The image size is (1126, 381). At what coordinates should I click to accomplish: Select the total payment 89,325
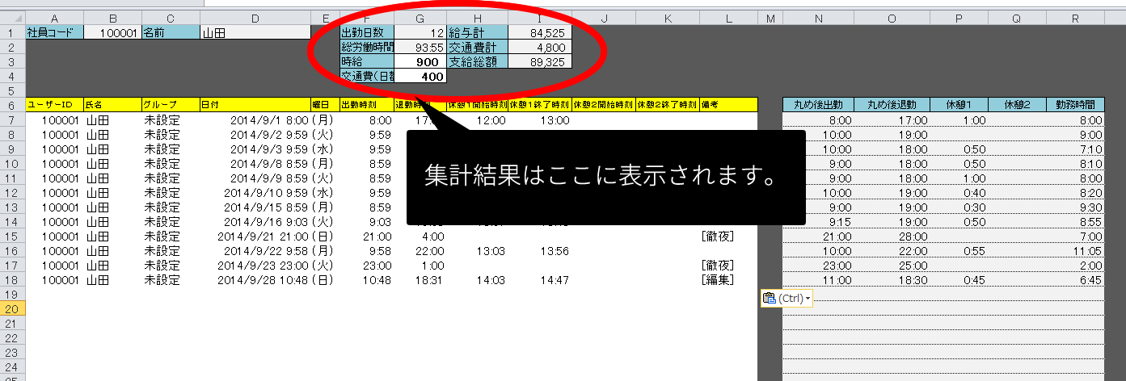click(x=540, y=61)
